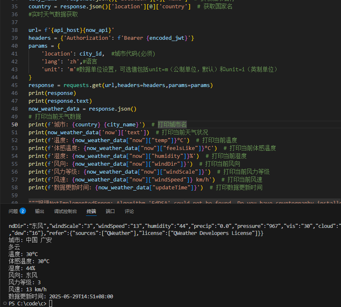Click the 'unit' key on line 43
This screenshot has width=341, height=307.
pyautogui.click(x=51, y=69)
